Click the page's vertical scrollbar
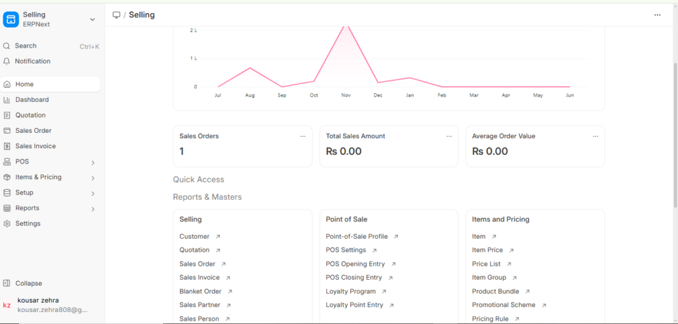Viewport: 678px width, 324px height. (673, 99)
